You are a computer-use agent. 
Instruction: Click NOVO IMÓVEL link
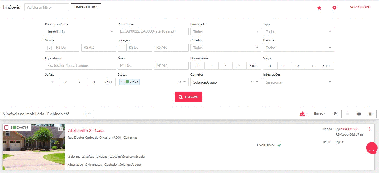pyautogui.click(x=360, y=7)
